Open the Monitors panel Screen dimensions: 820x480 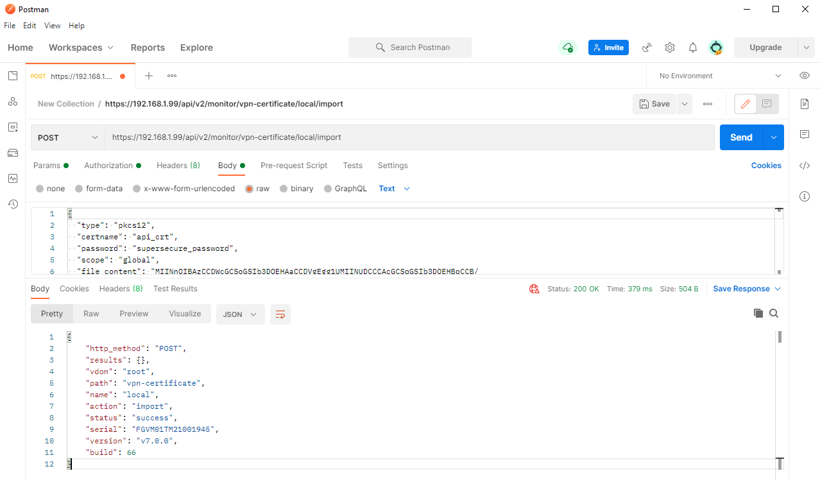pyautogui.click(x=12, y=178)
